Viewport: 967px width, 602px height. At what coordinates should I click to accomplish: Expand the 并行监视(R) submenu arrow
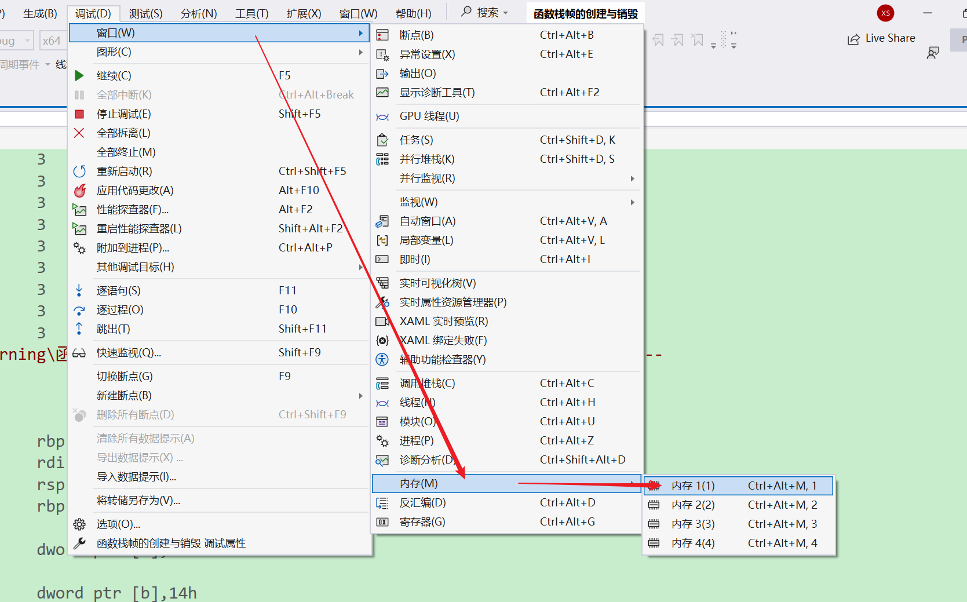coord(632,178)
